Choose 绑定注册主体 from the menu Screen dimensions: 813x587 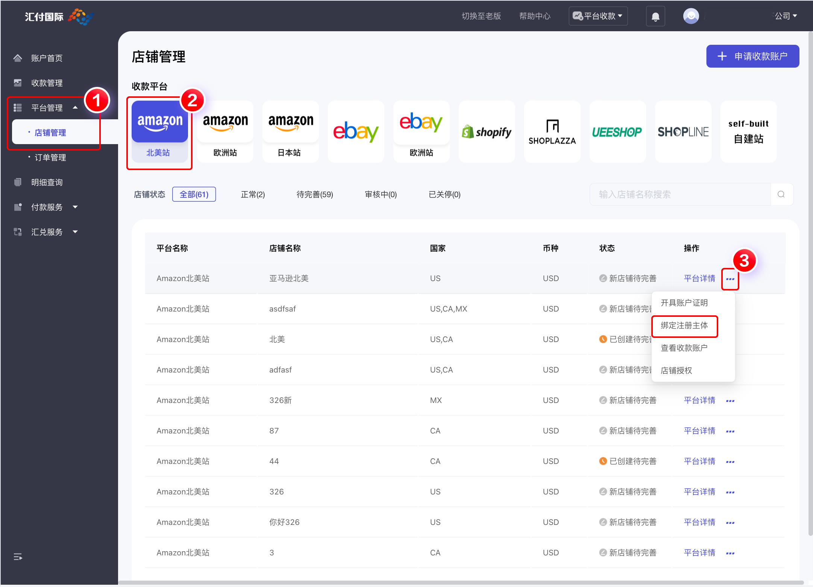pos(684,325)
